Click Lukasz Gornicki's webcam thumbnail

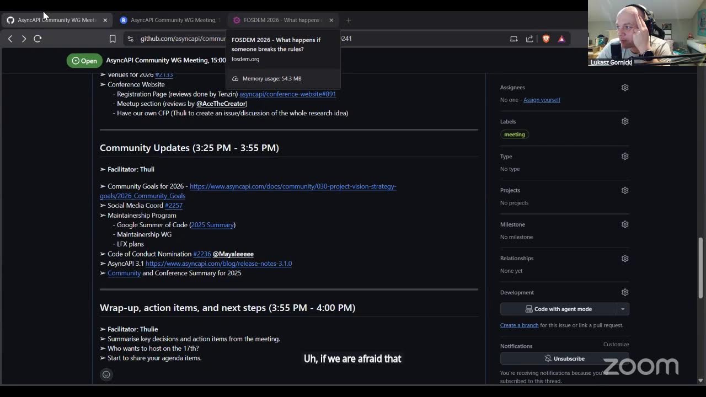[x=647, y=33]
